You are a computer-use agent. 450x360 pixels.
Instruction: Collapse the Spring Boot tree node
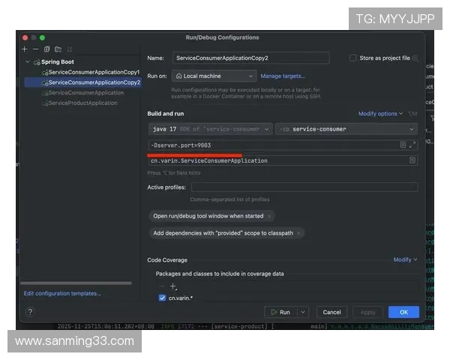coord(28,61)
